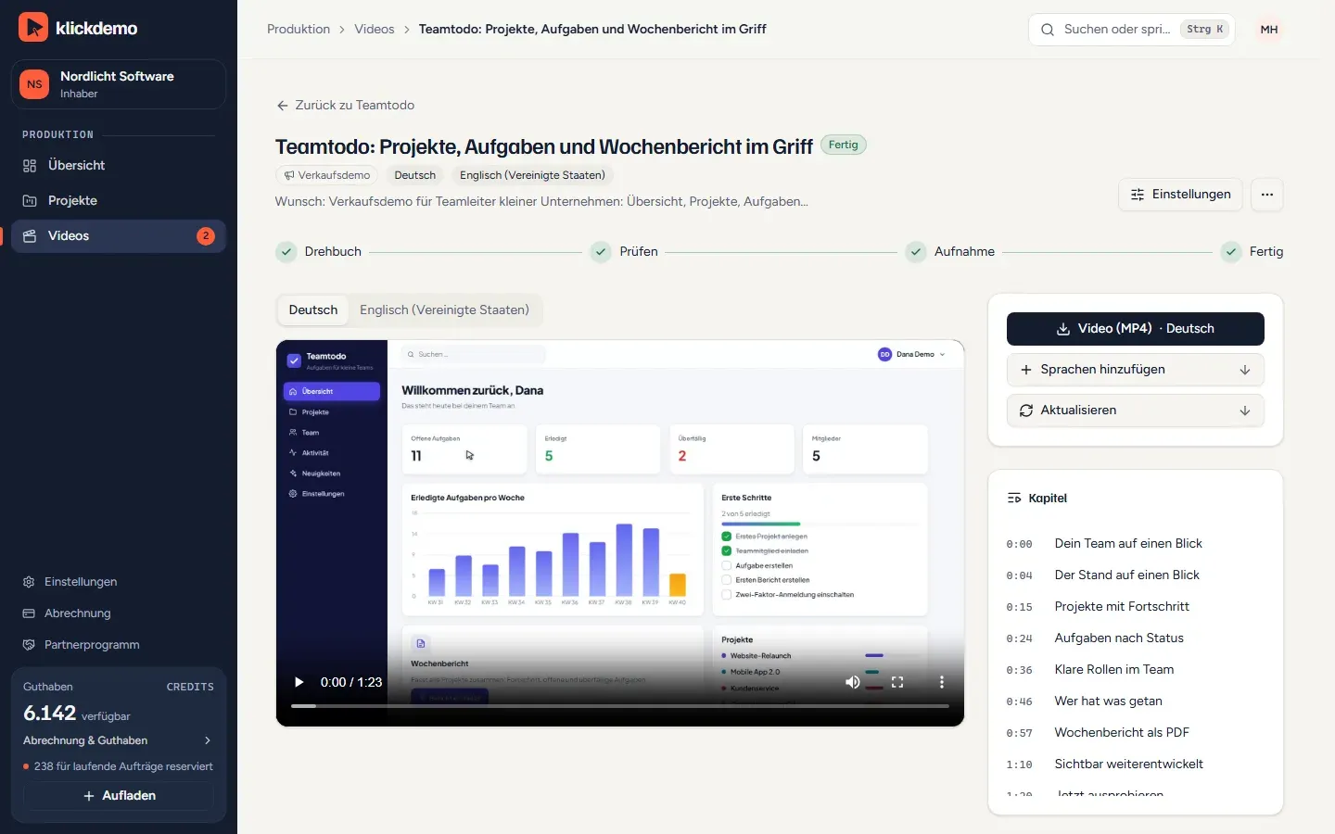
Task: Click the search magnifier icon
Action: 1048,30
